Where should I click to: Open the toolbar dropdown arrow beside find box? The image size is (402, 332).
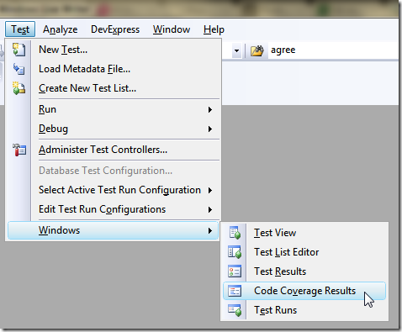click(236, 50)
